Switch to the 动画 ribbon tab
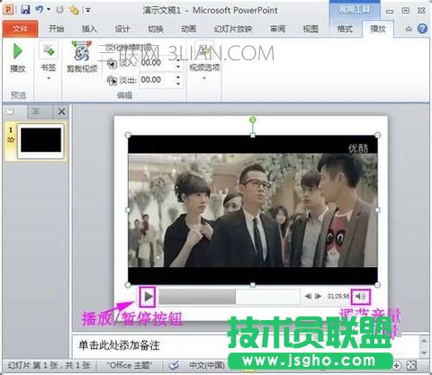The width and height of the screenshot is (432, 375). (x=188, y=29)
